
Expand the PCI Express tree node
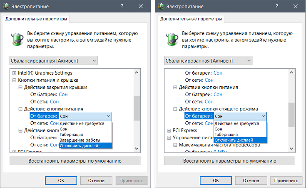coord(169,130)
